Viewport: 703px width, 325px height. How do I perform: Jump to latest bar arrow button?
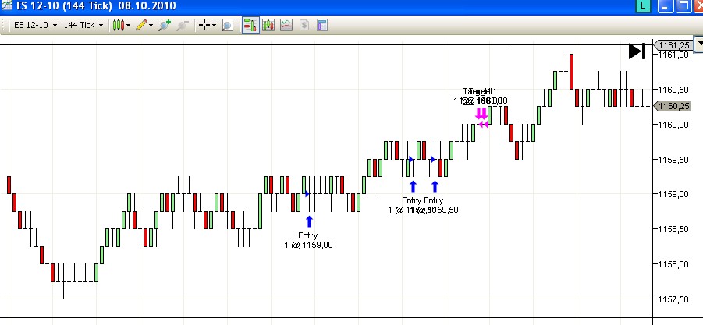(x=637, y=51)
